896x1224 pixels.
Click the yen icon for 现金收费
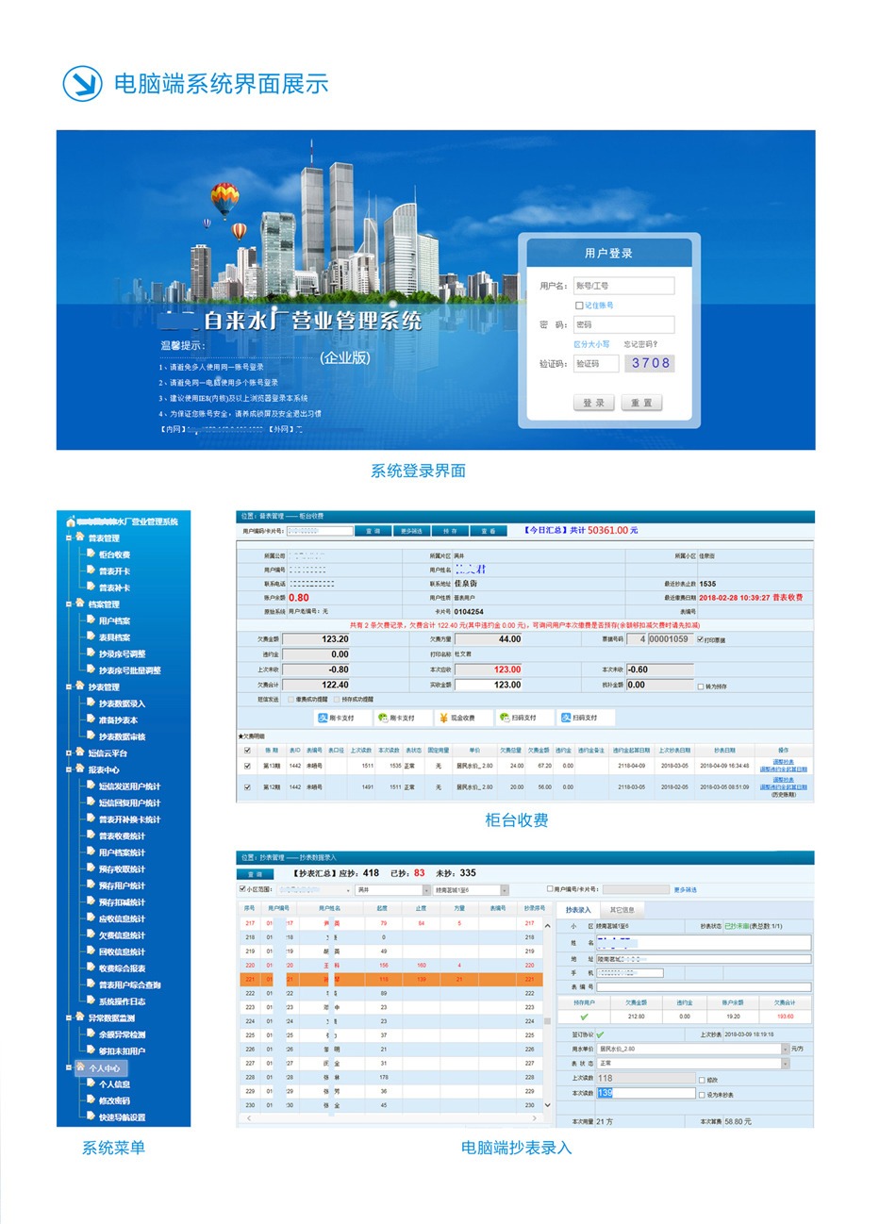pos(442,718)
